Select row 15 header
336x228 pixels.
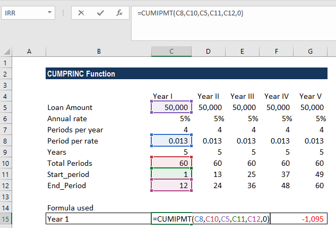5,219
